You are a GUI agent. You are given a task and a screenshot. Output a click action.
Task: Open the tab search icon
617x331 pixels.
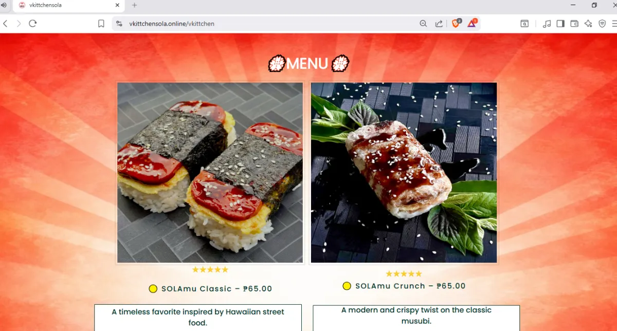coord(524,24)
